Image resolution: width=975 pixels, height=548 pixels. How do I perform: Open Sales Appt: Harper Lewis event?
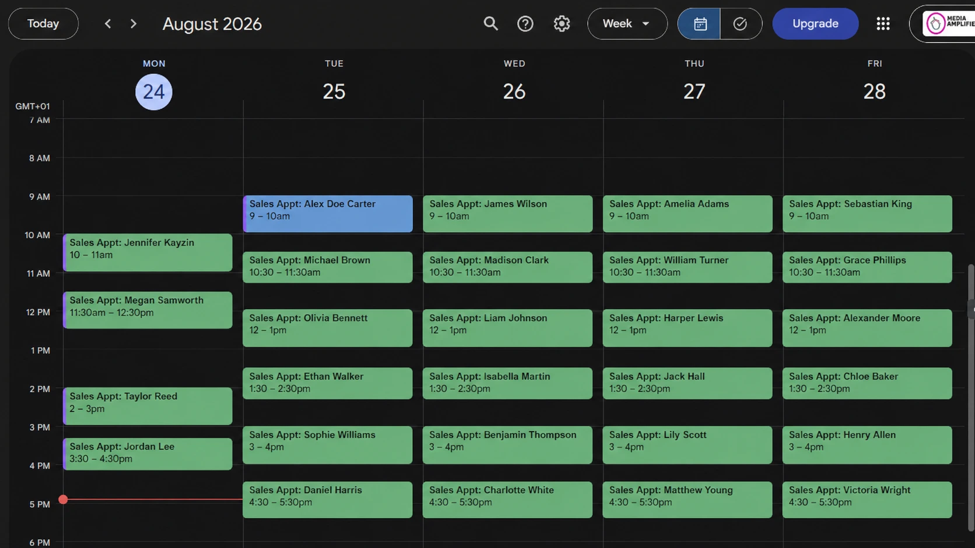(688, 328)
